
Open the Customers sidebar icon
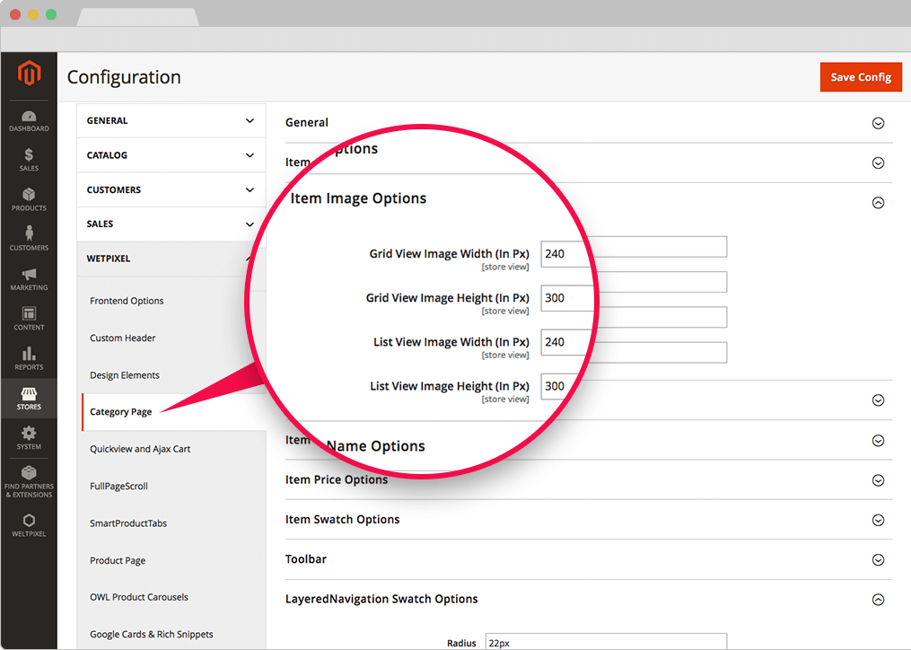(29, 239)
